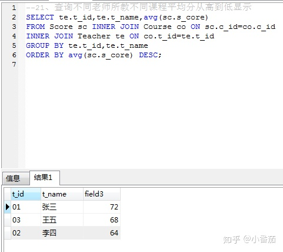
Task: Click sc.c_id=co.c_id join condition
Action: (x=240, y=27)
